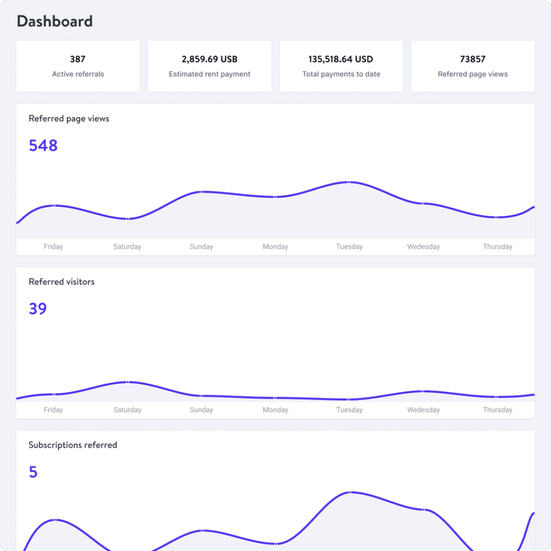Select the Referred page views chart title
551x551 pixels.
(69, 118)
